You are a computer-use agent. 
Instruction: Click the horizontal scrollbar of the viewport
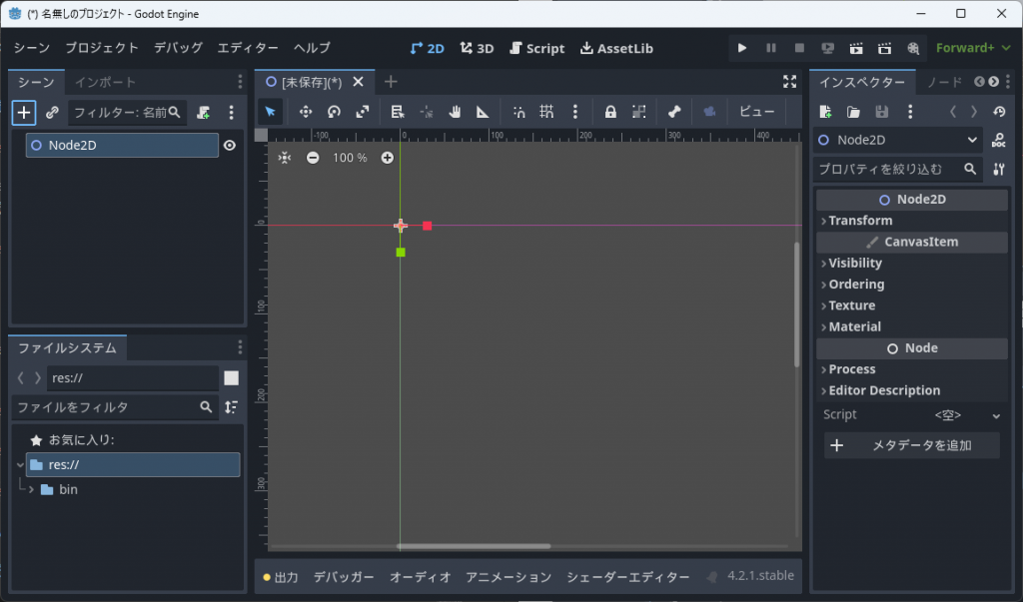point(474,546)
